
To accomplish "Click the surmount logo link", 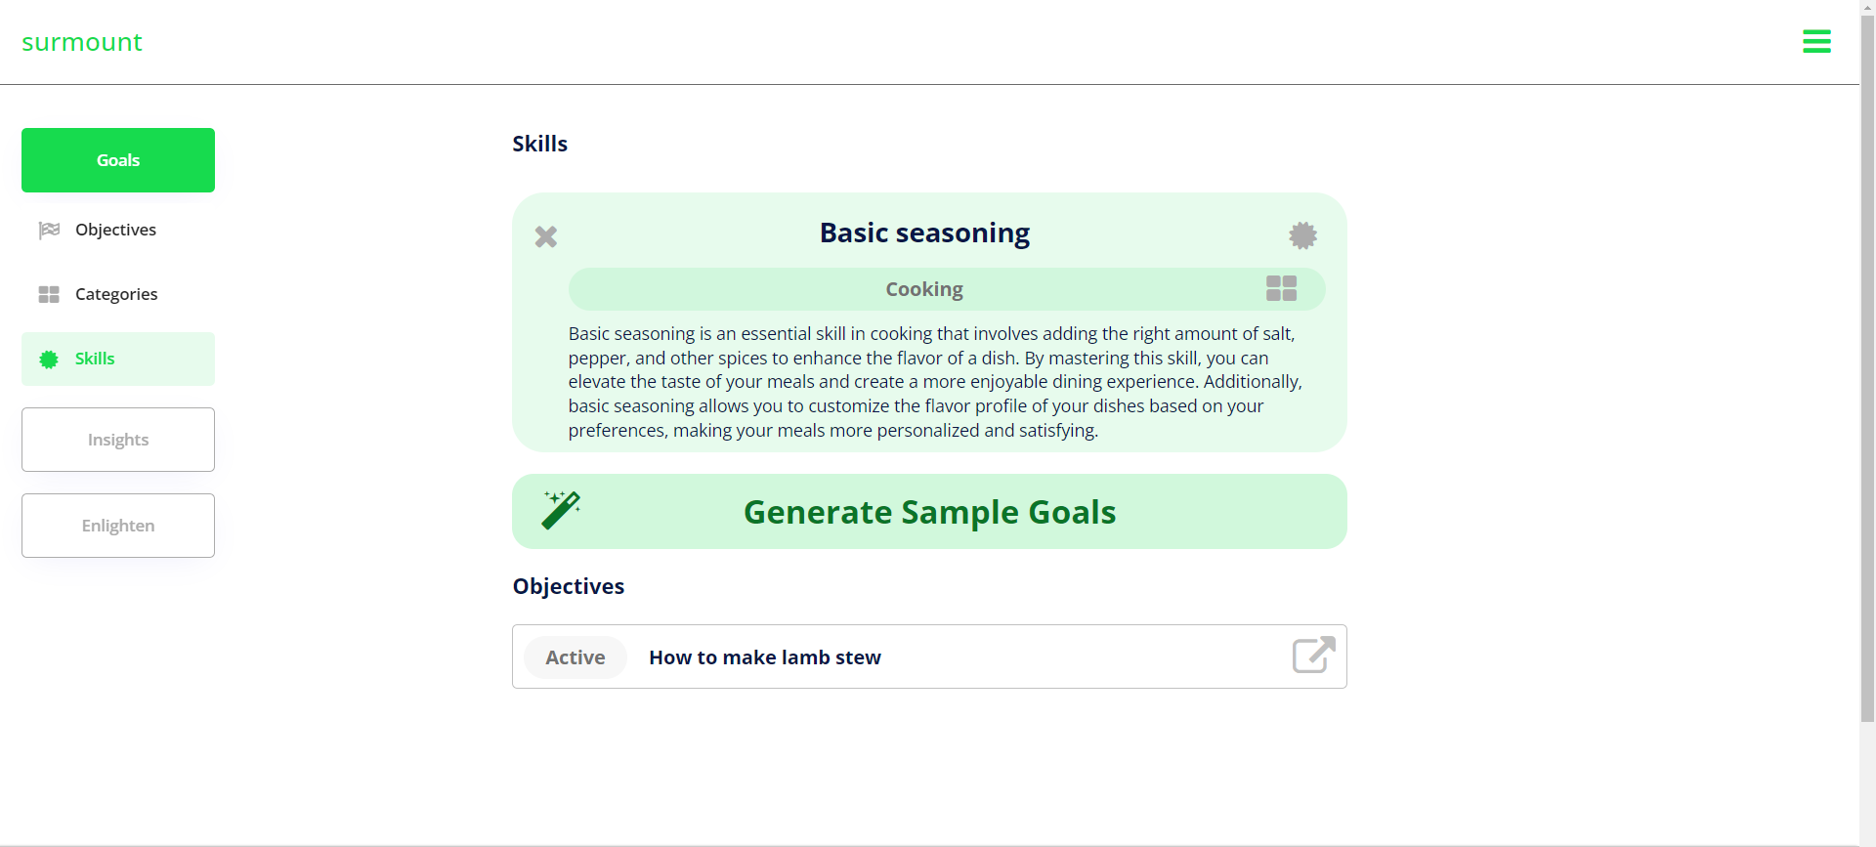I will click(82, 42).
